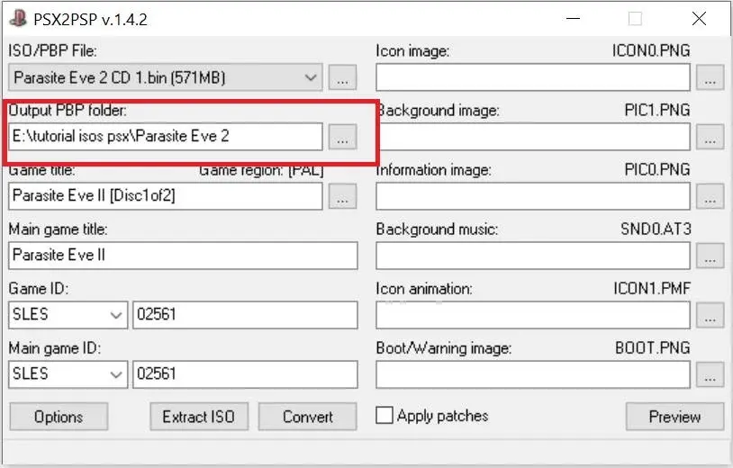The height and width of the screenshot is (468, 733).
Task: Browse for BOOT.PNG boot/warning image
Action: [x=710, y=374]
